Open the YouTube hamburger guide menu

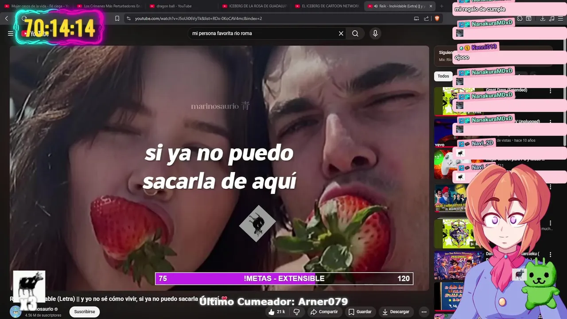click(x=11, y=33)
